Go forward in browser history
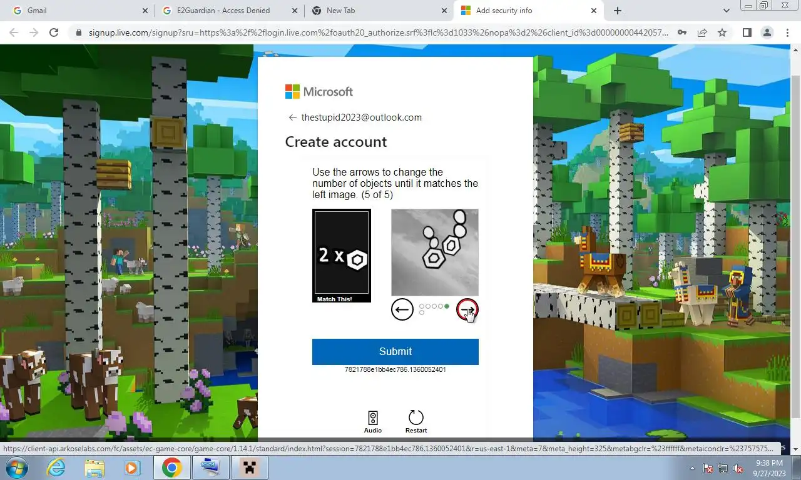Image resolution: width=801 pixels, height=480 pixels. point(34,32)
